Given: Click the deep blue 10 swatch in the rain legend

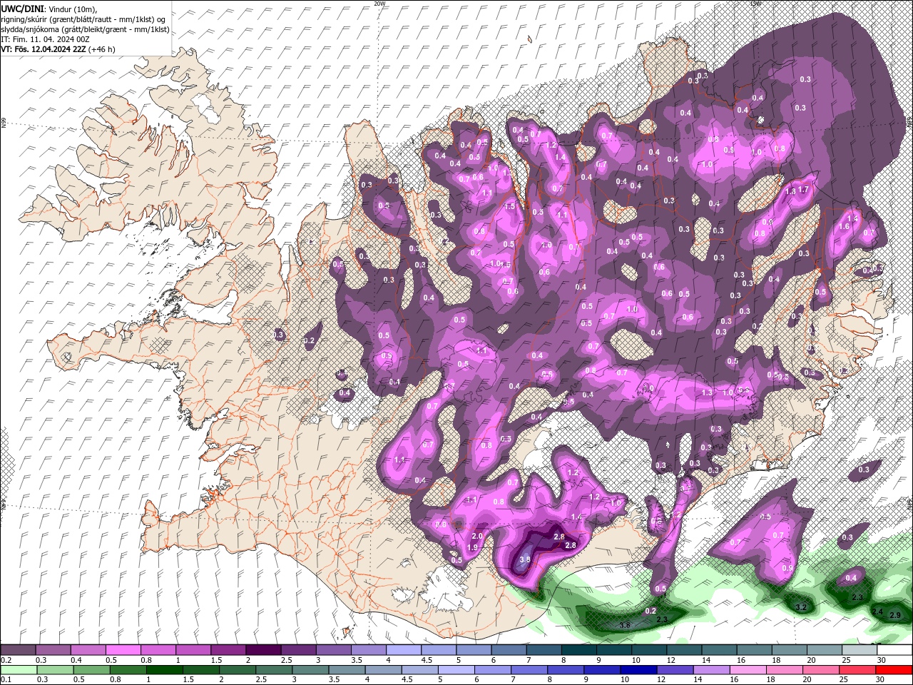Looking at the screenshot, I should (639, 670).
